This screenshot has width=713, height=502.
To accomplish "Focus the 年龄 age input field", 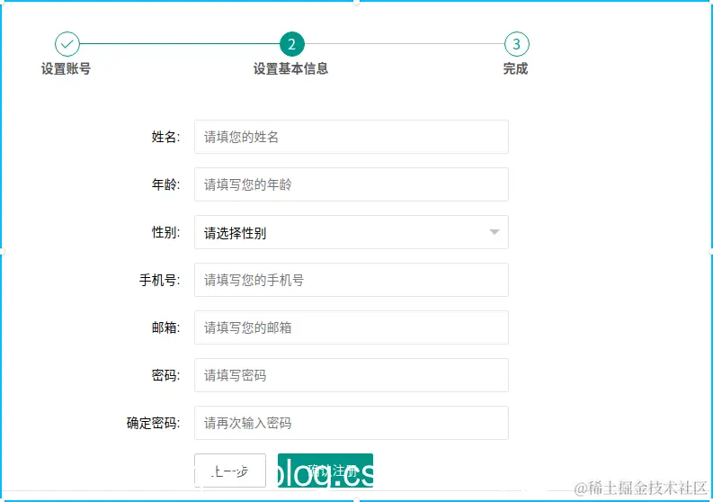I will [x=351, y=184].
